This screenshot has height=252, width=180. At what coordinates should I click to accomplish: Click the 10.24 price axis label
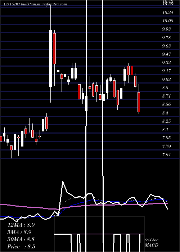tap(168, 13)
